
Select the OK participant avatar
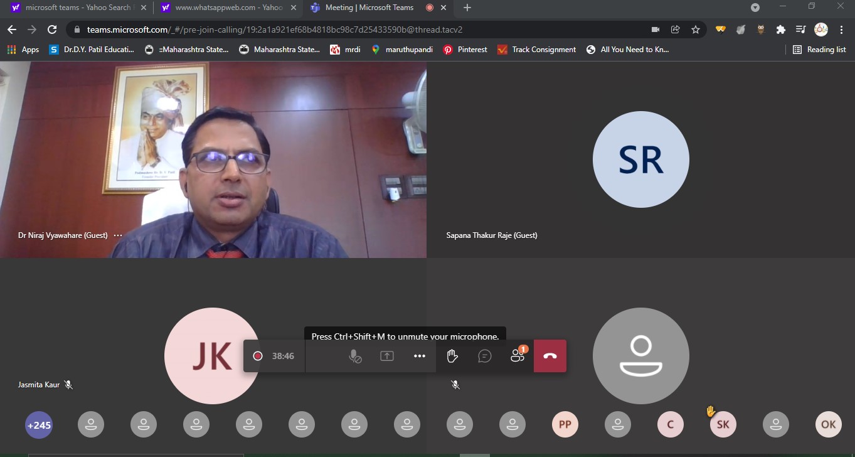829,425
